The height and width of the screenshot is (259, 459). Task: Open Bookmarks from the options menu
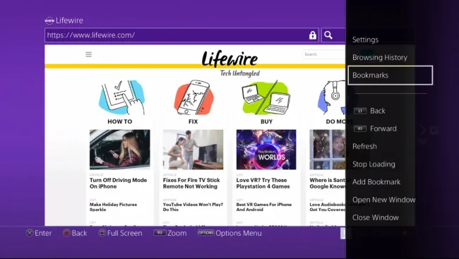(391, 76)
